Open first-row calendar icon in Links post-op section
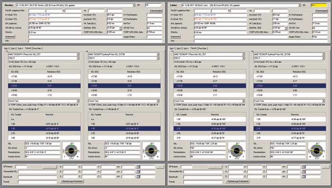This screenshot has height=188, width=332. tap(304, 167)
